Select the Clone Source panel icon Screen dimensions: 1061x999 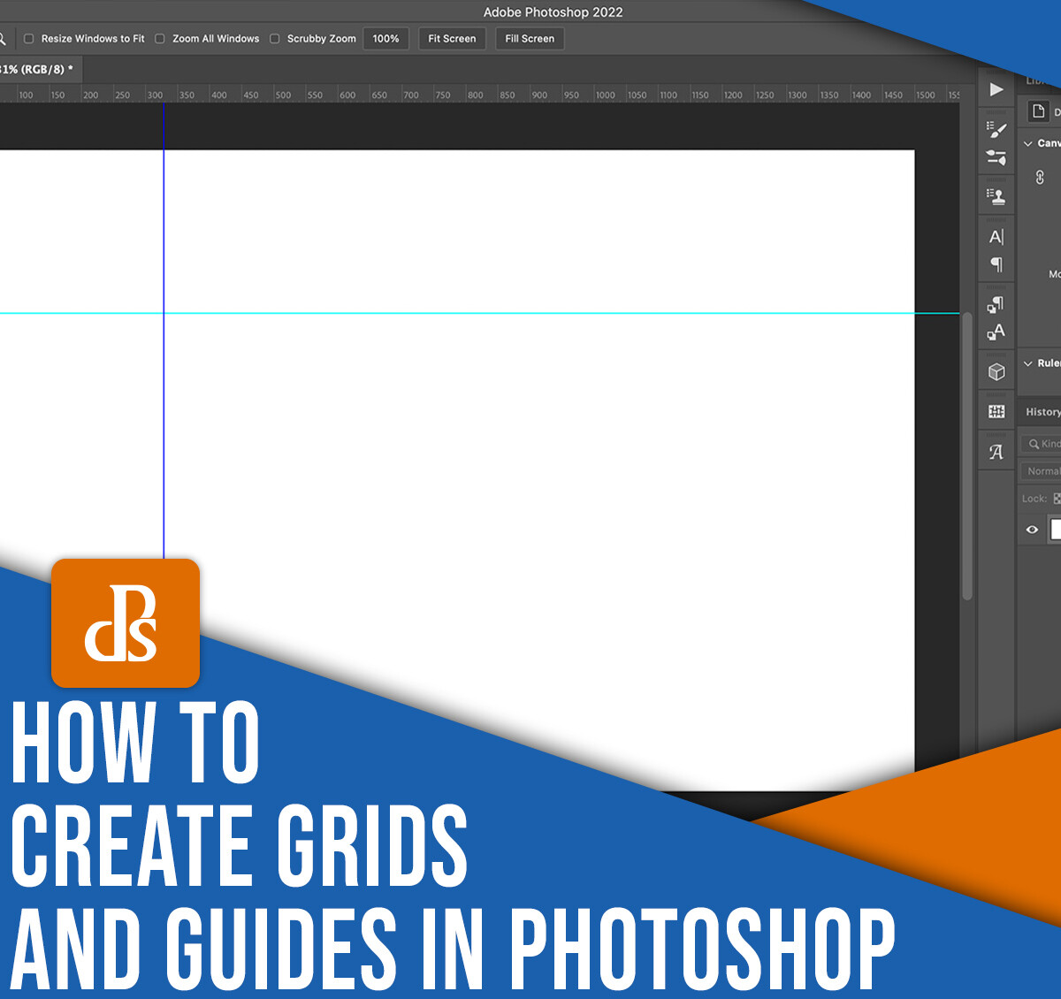point(996,195)
